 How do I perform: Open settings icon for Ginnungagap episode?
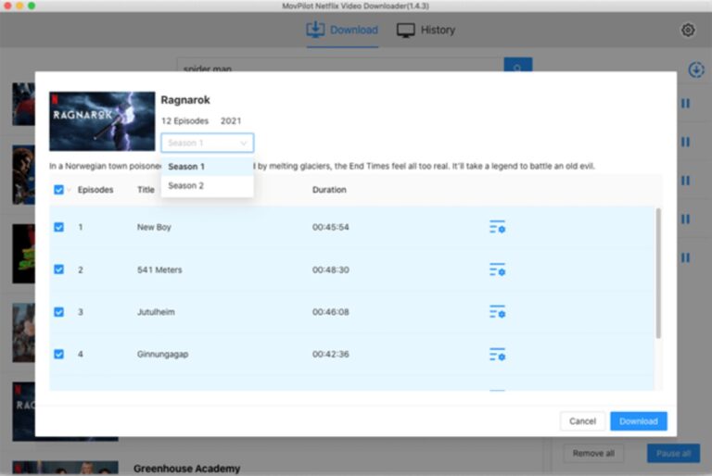(497, 355)
